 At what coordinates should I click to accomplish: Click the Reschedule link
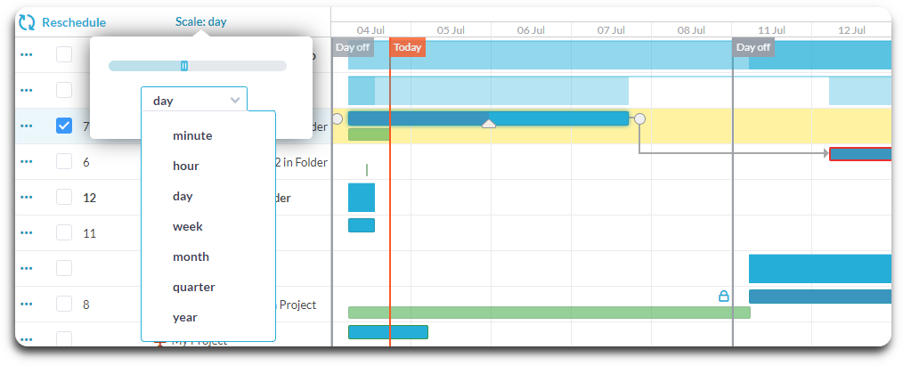click(74, 22)
